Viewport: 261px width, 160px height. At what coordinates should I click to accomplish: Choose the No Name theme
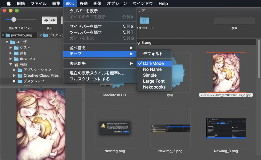[154, 69]
